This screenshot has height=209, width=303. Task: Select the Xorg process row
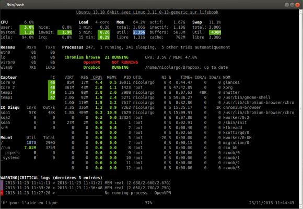pos(148,88)
